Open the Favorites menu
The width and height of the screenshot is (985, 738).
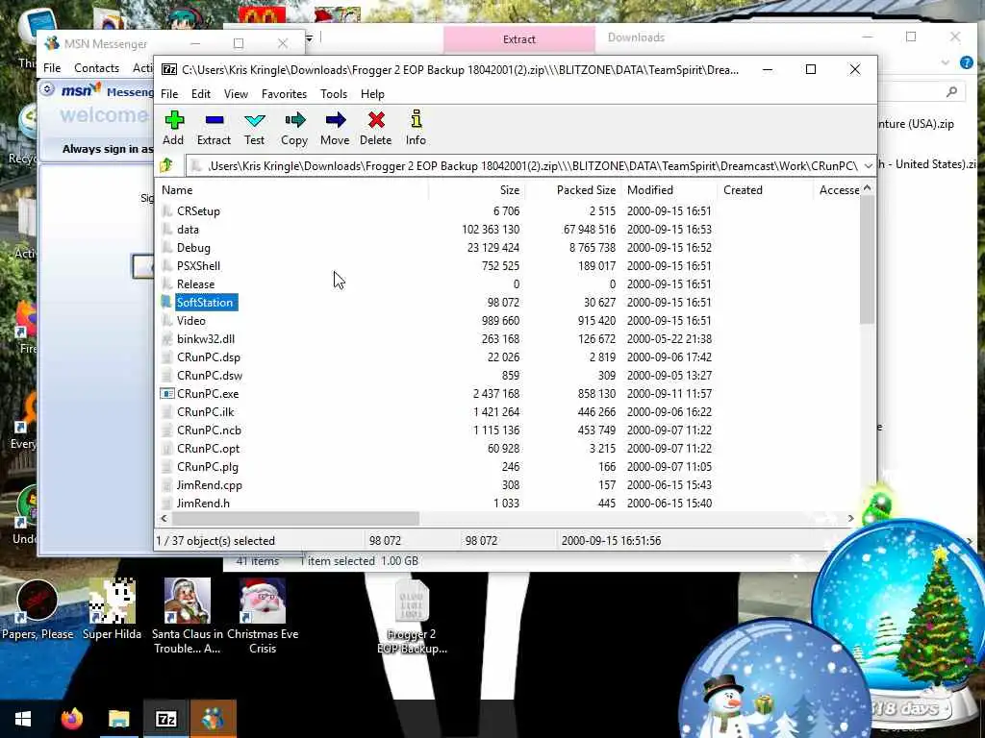[x=284, y=94]
